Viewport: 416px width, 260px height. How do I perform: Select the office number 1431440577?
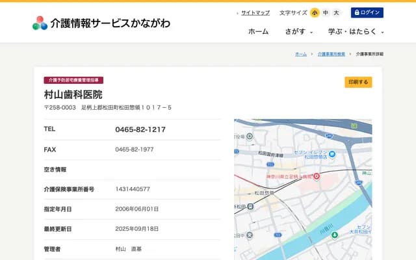133,189
